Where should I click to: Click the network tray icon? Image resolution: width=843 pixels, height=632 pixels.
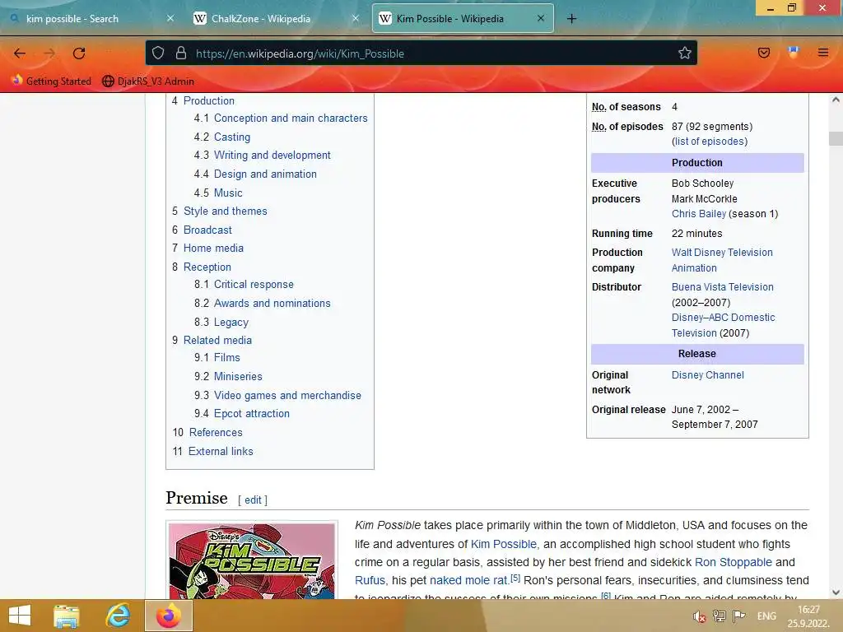coord(719,616)
